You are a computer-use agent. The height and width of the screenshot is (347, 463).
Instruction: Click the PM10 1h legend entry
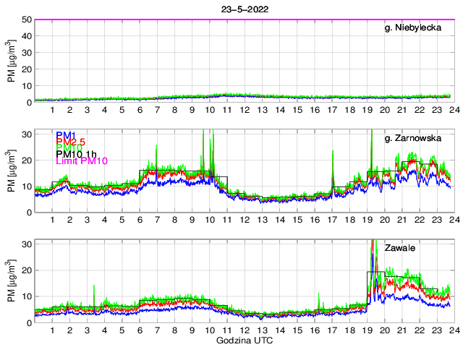tap(76, 154)
